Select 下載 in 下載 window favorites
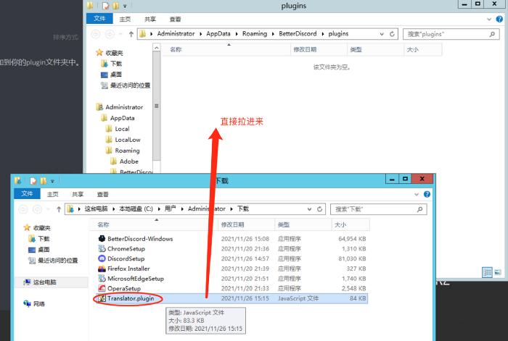Viewport: 508px width, 341px height. click(39, 239)
